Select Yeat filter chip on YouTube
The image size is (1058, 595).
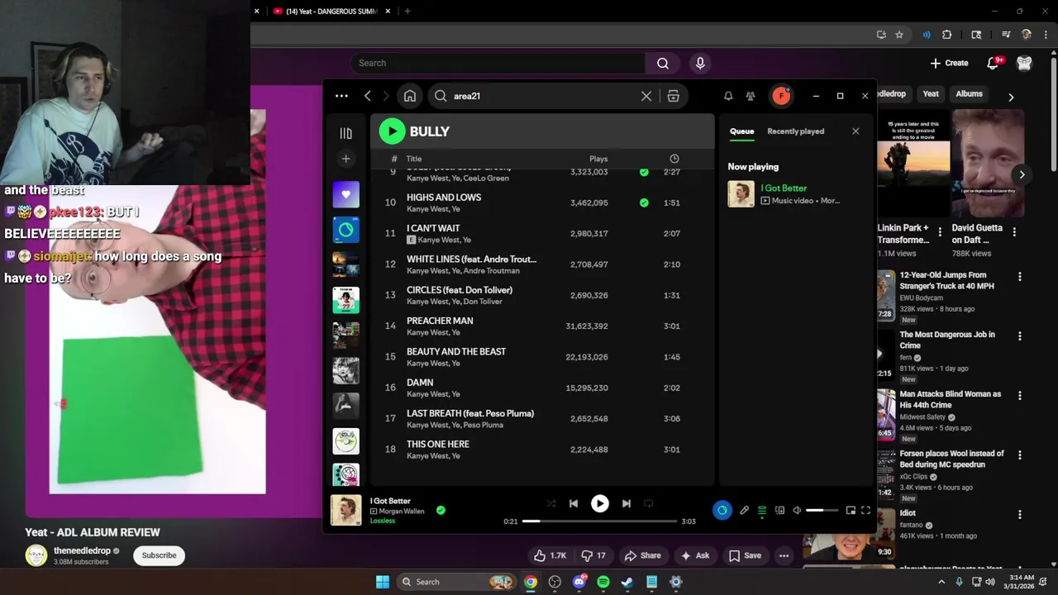(931, 94)
